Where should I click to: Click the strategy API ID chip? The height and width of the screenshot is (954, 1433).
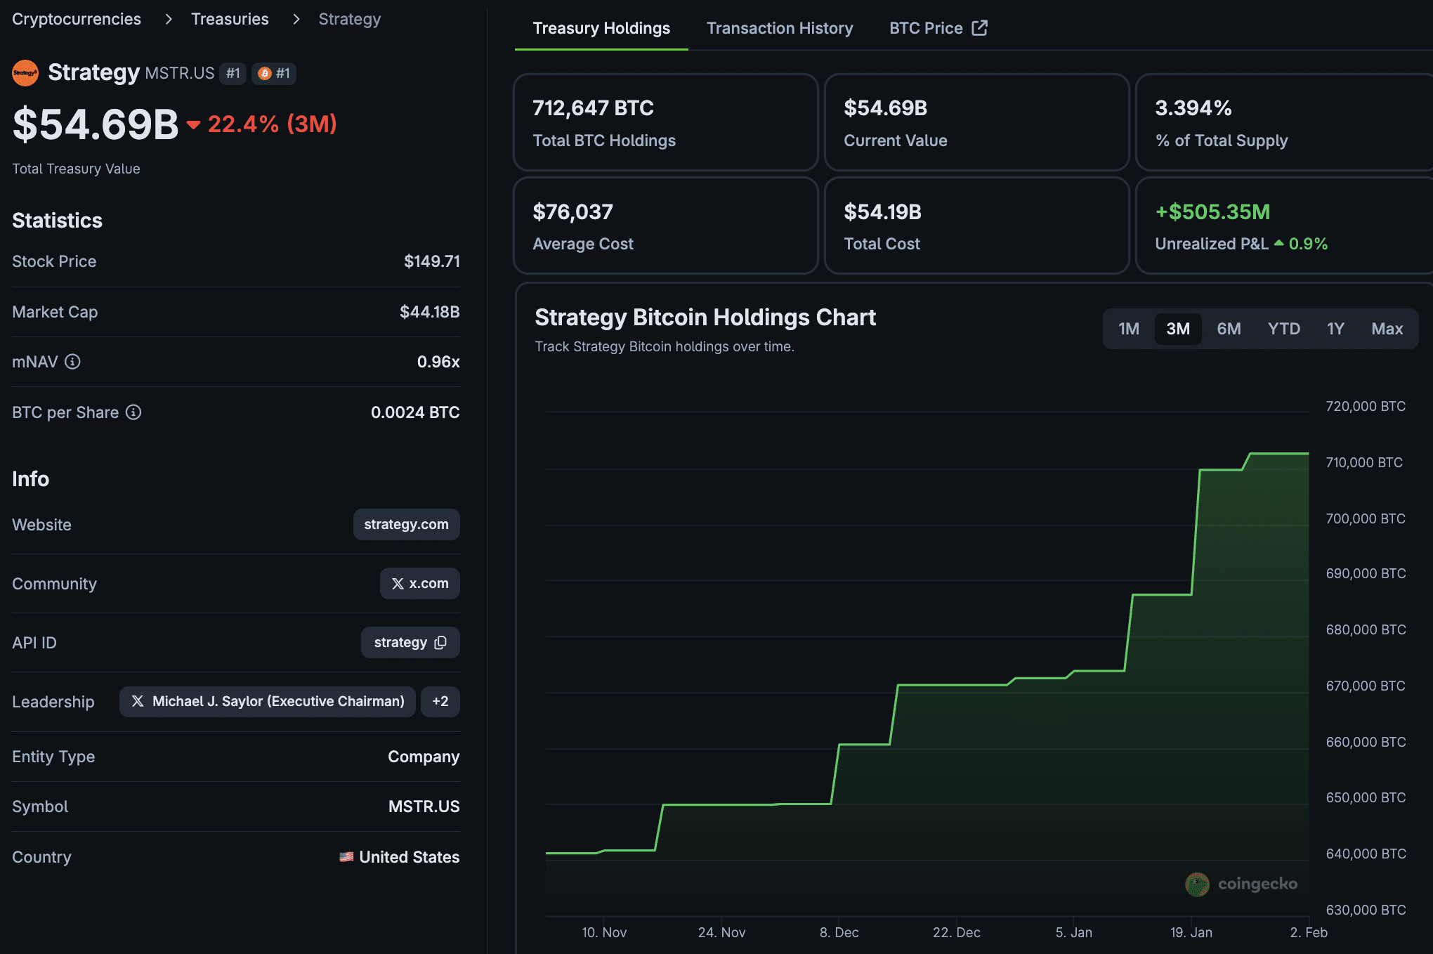(410, 643)
